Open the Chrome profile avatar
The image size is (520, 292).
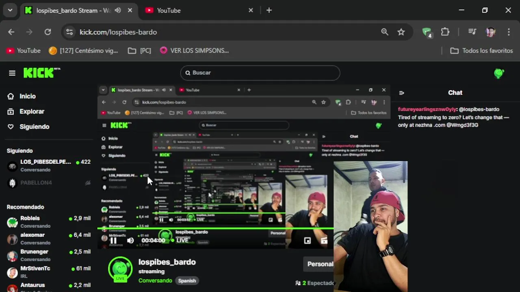click(x=490, y=32)
